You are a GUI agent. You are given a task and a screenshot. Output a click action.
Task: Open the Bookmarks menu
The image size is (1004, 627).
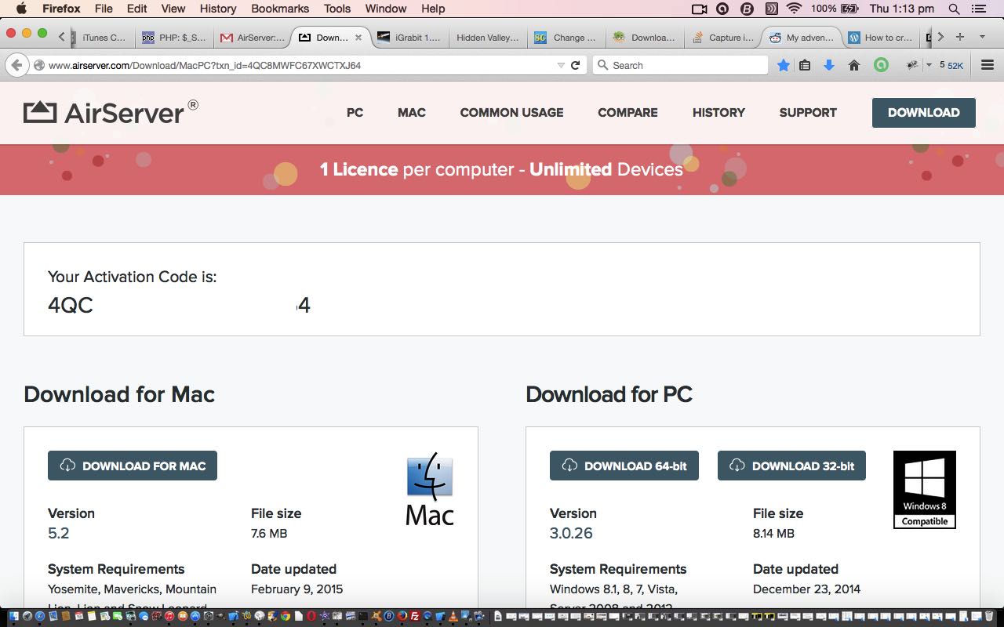(281, 9)
